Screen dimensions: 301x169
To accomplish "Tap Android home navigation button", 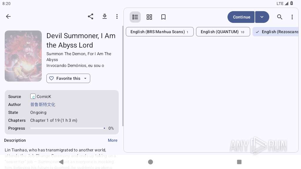I will tap(150, 162).
